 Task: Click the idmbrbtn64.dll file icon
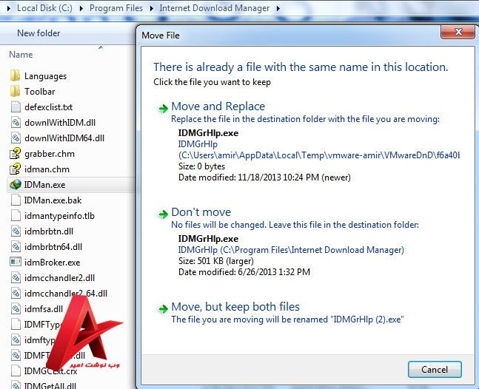click(16, 246)
